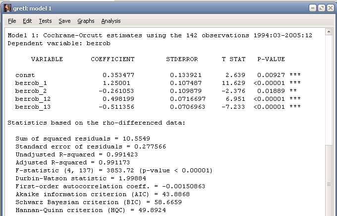Click the Standard error of residuals line
Viewport: 337px width, 216px height.
(91, 146)
